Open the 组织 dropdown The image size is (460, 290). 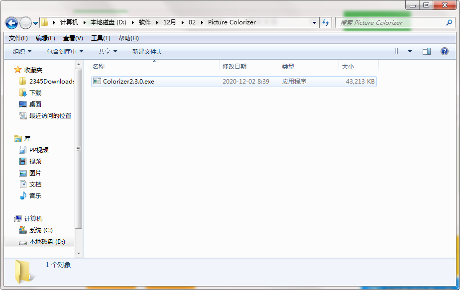[x=22, y=52]
